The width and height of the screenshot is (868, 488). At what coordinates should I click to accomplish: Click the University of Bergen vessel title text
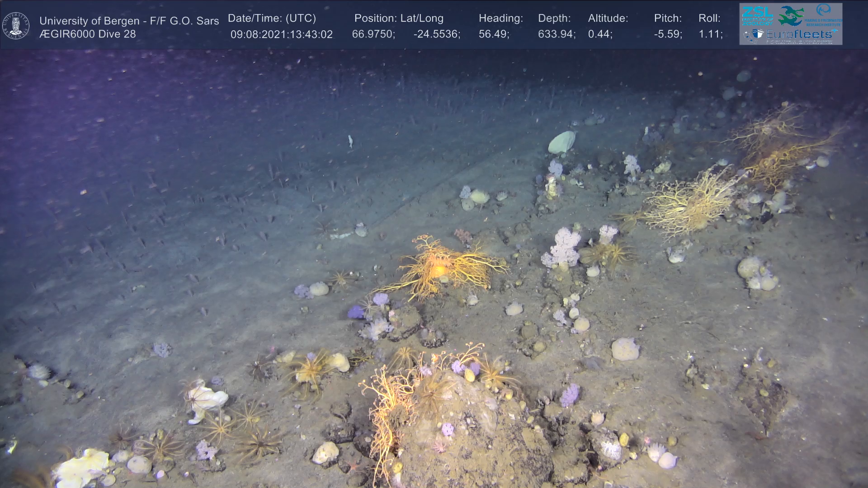(x=129, y=21)
